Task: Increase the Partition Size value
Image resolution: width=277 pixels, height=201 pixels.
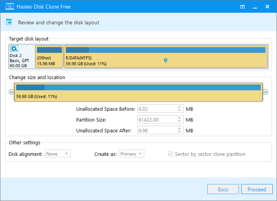Action: coord(179,118)
